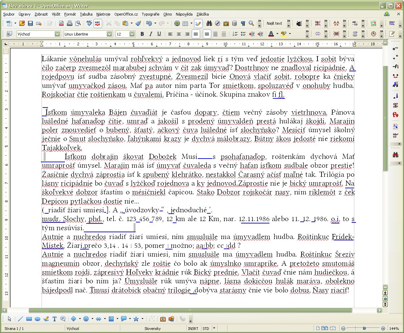Image resolution: width=404 pixels, height=333 pixels.
Task: Toggle Show Draw Functions
Action: [198, 23]
